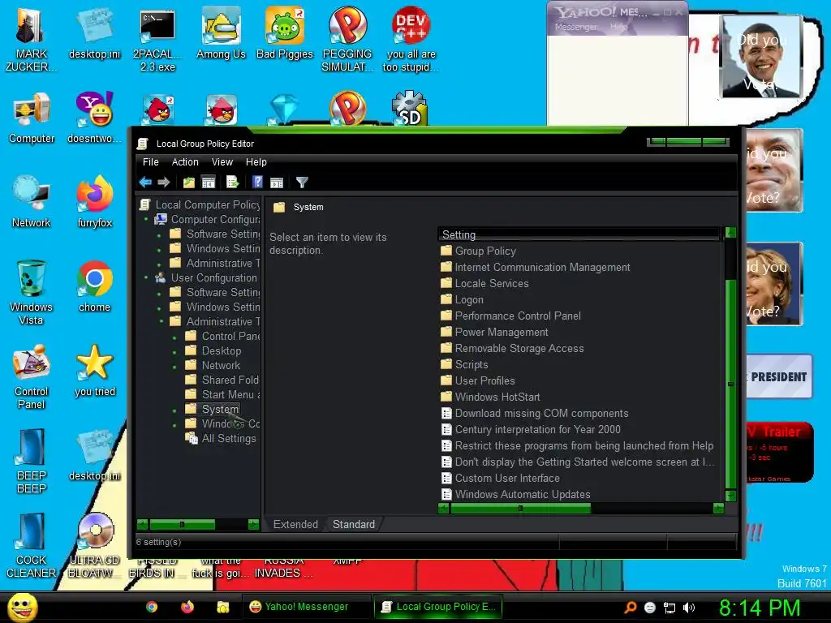Screen dimensions: 831x623
Task: Select the BEEP BEEP desktop icon
Action: pos(32,461)
